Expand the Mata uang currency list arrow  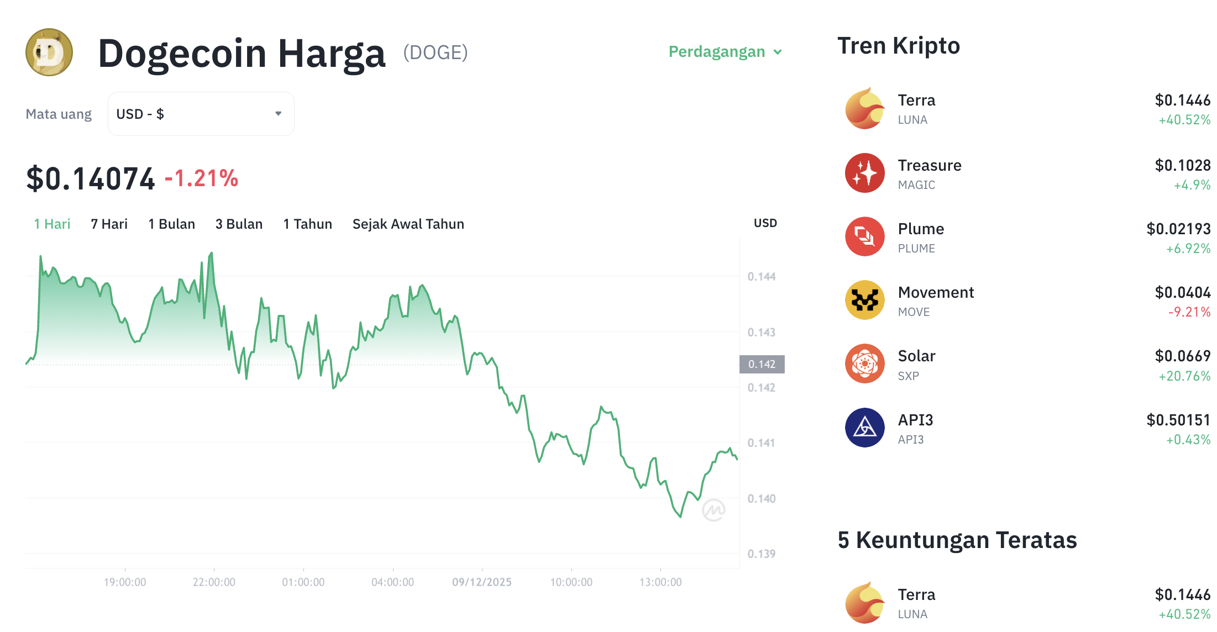[x=279, y=113]
